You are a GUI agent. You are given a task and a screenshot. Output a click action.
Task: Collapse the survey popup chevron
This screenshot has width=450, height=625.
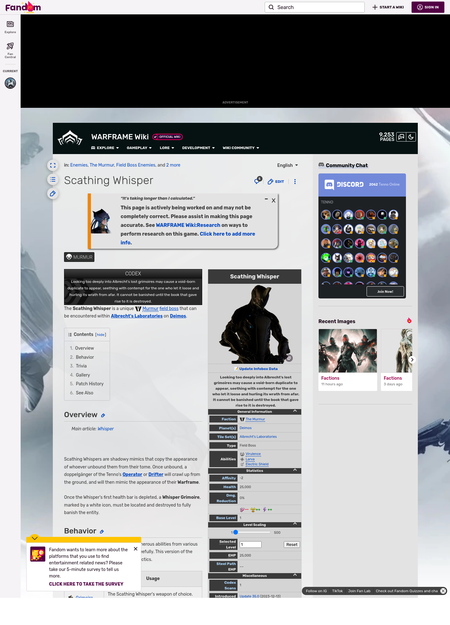[x=35, y=538]
